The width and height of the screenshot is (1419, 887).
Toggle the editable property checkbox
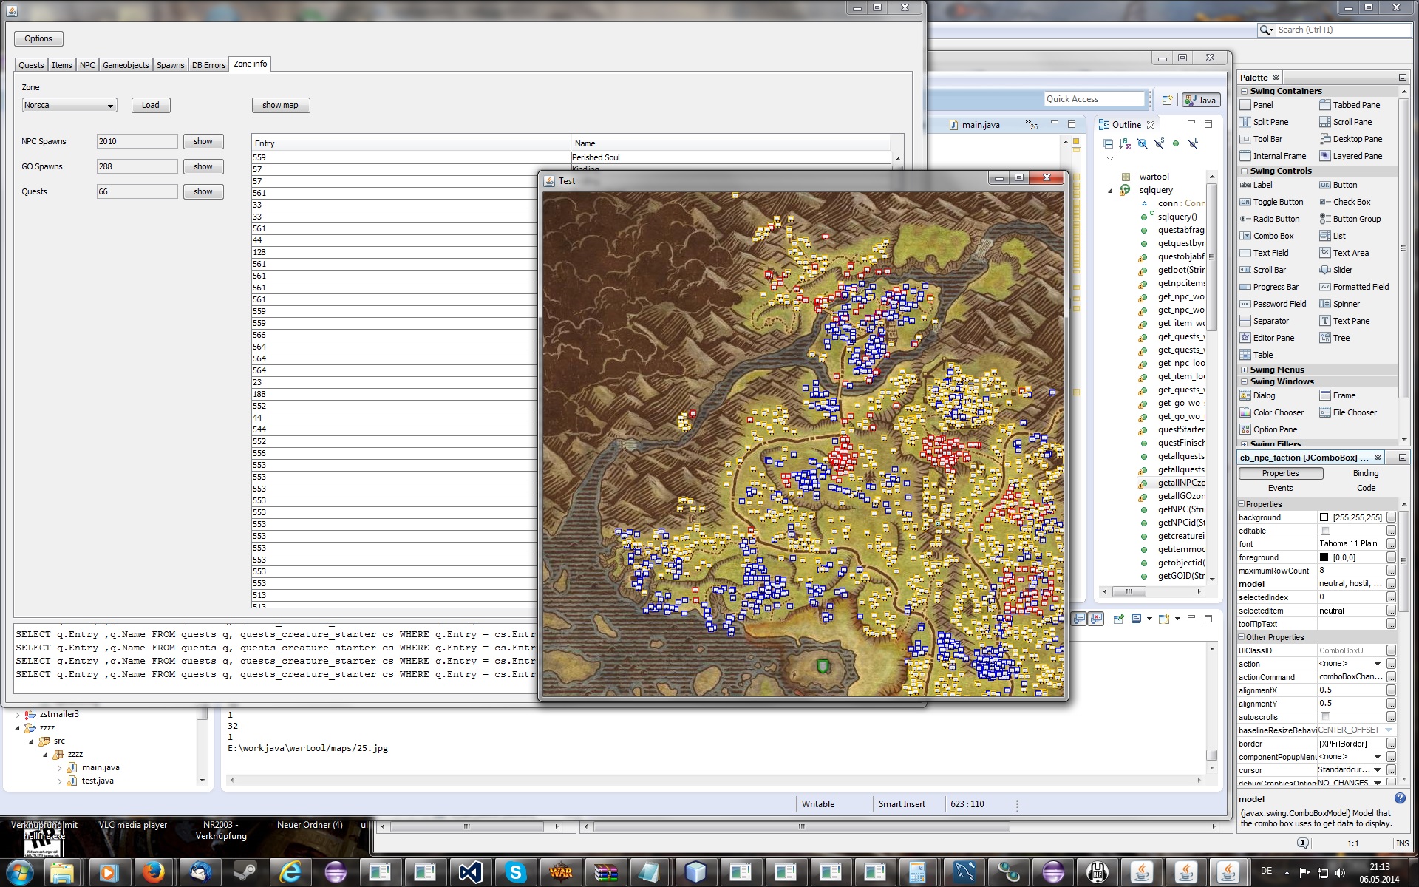tap(1325, 531)
